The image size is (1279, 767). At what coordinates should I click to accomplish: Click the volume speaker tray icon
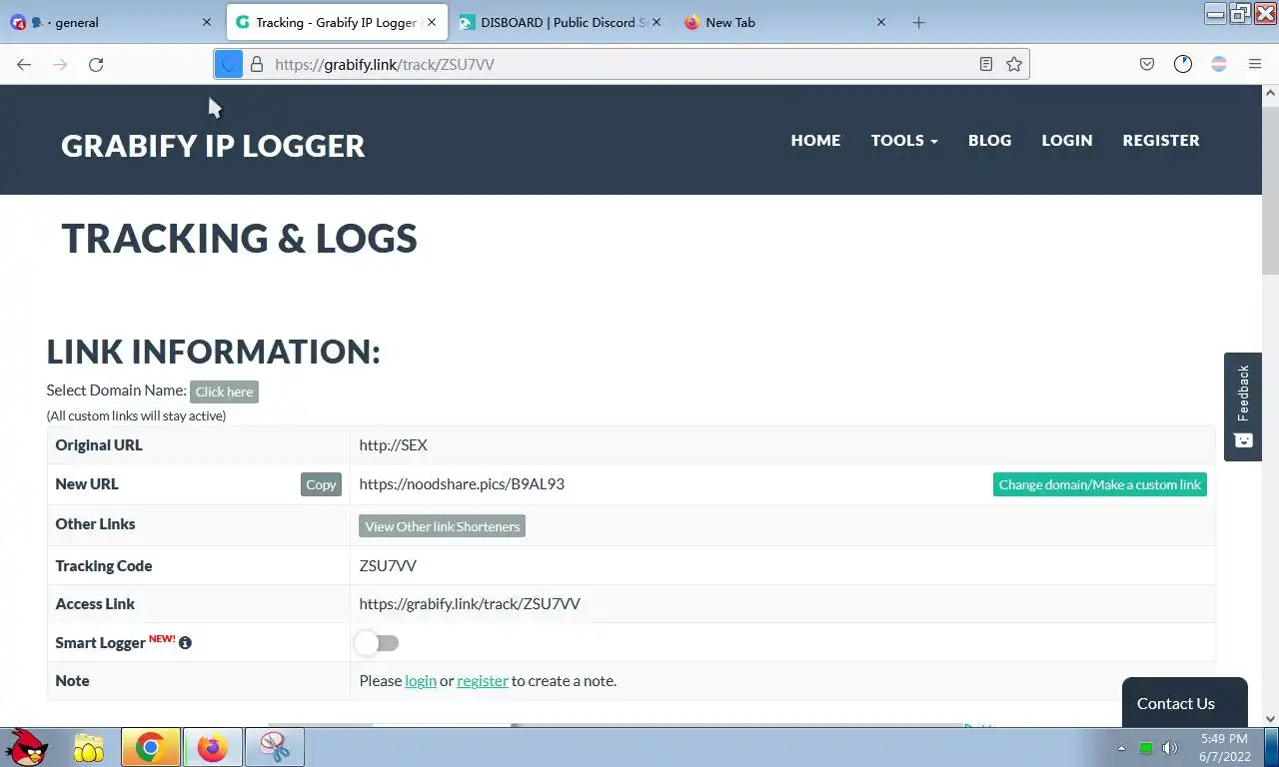pyautogui.click(x=1170, y=748)
